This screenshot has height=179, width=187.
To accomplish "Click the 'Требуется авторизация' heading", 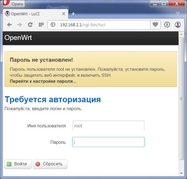I will [53, 99].
